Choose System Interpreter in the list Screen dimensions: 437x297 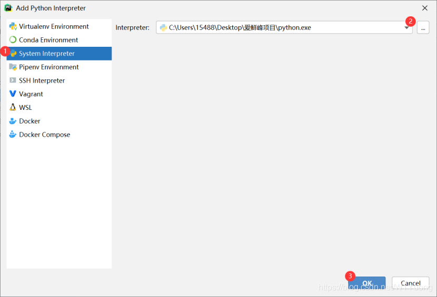pos(59,54)
